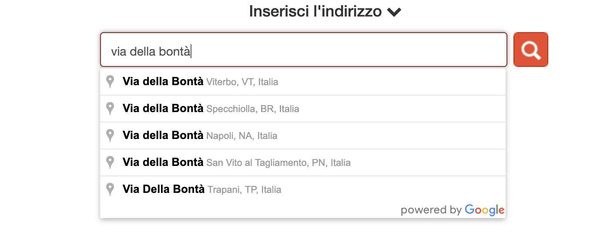
Task: Click the pin icon beside Napoli suggestion
Action: [x=110, y=136]
